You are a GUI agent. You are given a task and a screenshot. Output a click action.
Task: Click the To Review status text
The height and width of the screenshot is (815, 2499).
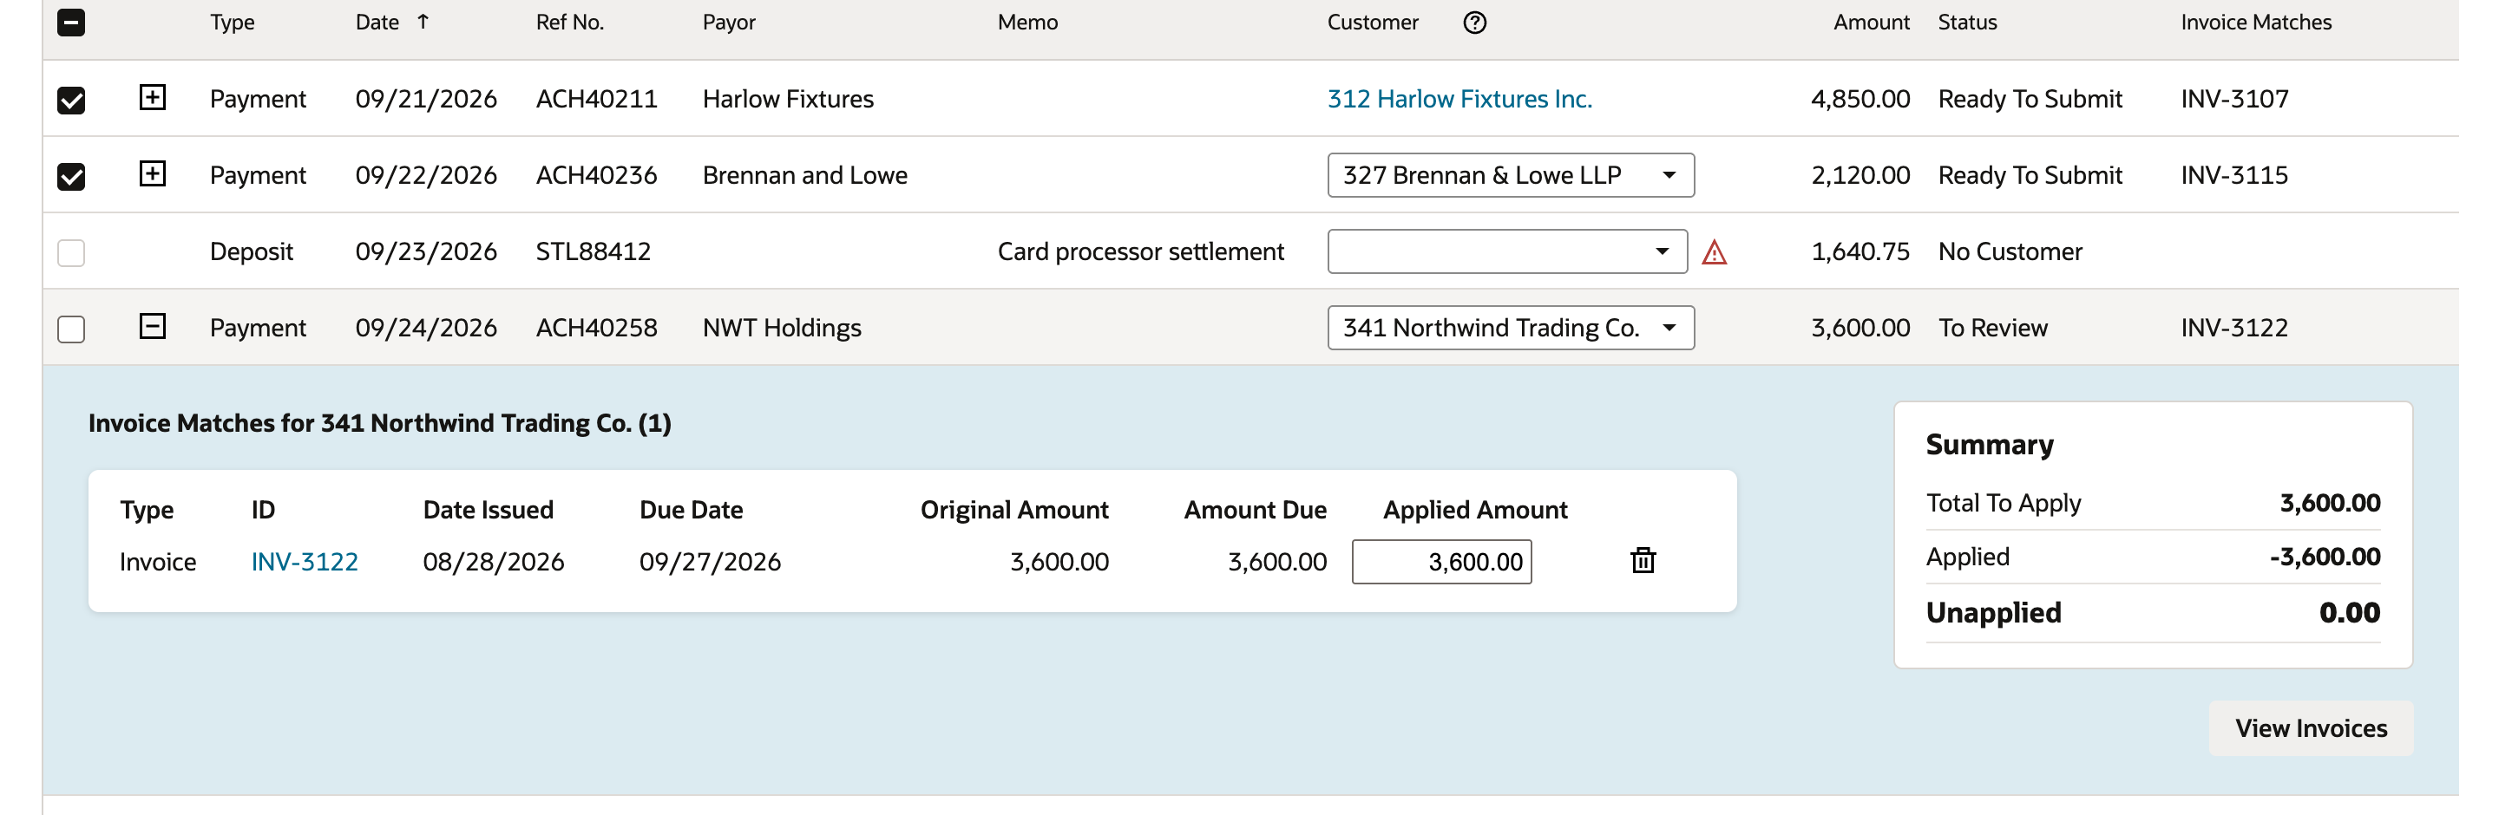pyautogui.click(x=1992, y=329)
